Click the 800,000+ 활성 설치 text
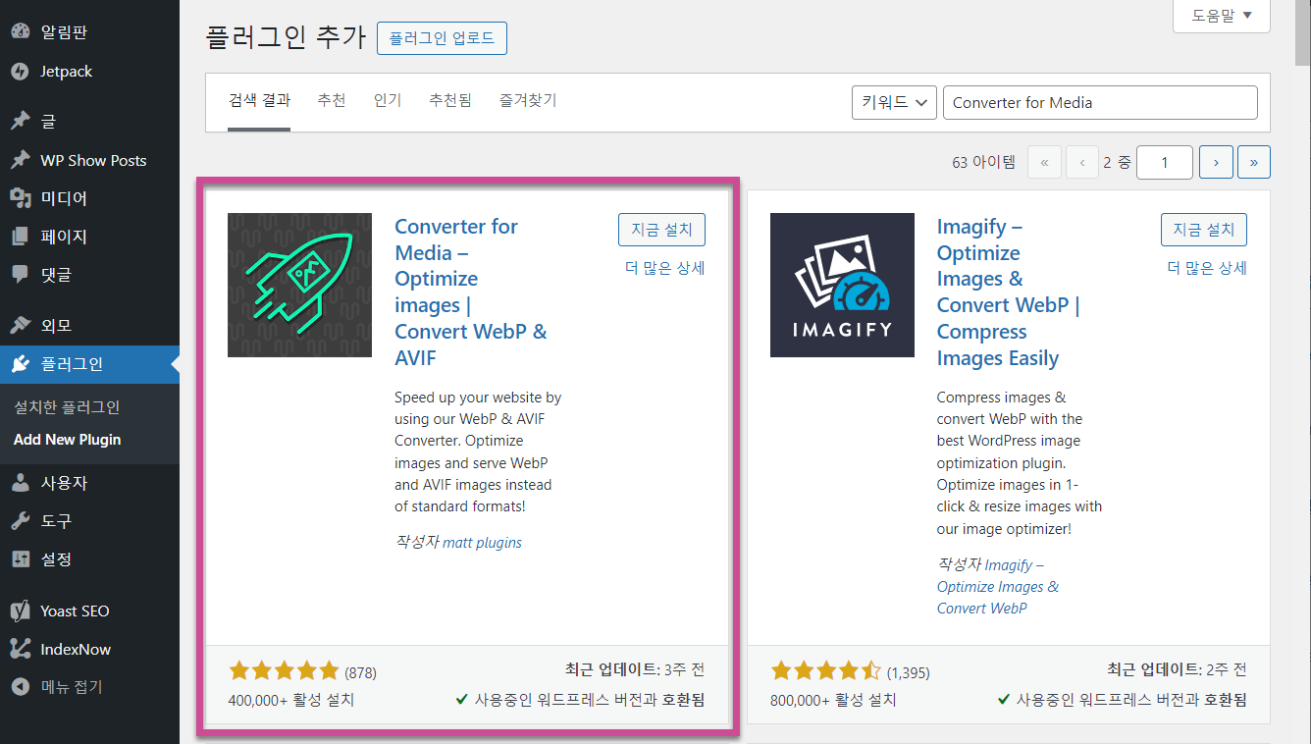 [834, 700]
